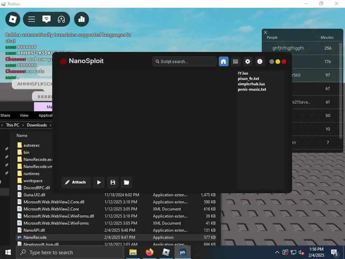Open Firefox from the taskbar
Image resolution: width=345 pixels, height=259 pixels.
(x=149, y=252)
